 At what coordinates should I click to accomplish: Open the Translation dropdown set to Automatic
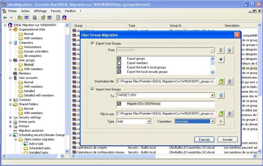212,122
